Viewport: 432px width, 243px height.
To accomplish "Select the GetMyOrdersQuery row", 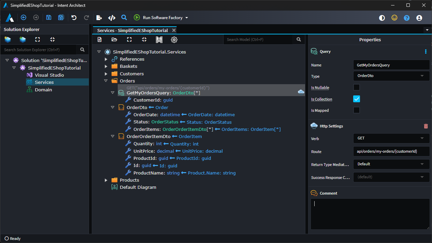I will pyautogui.click(x=211, y=90).
